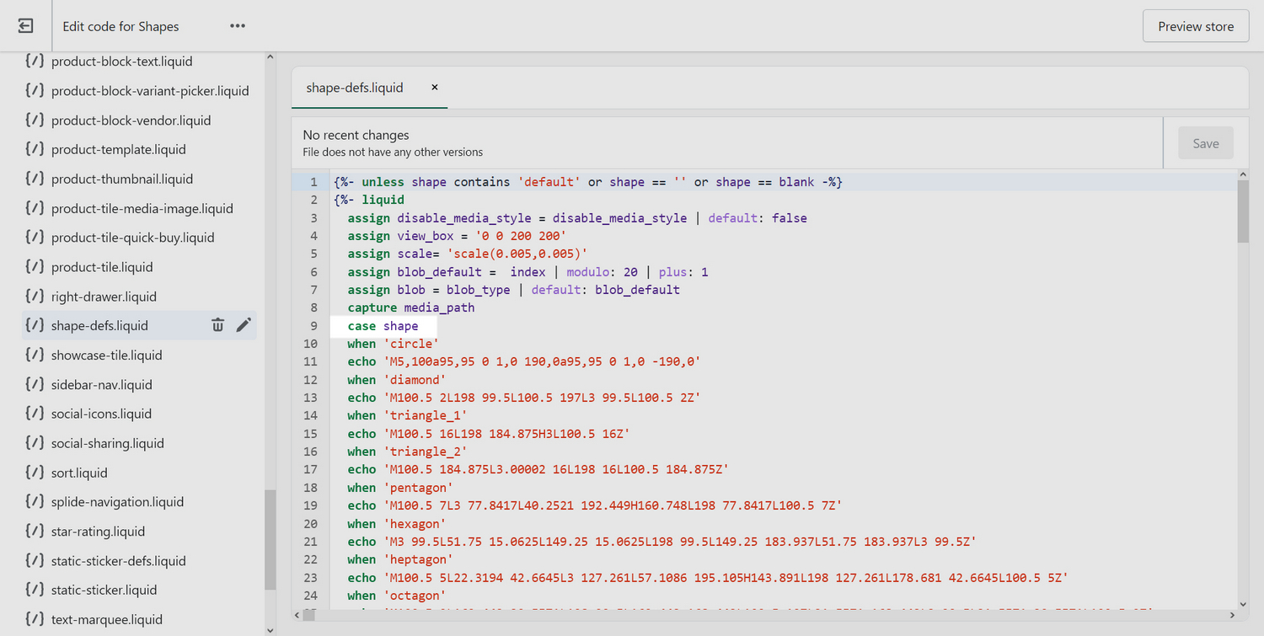Open product-tile-quick-buy.liquid file
Screen dimensions: 1264x636
(x=132, y=238)
